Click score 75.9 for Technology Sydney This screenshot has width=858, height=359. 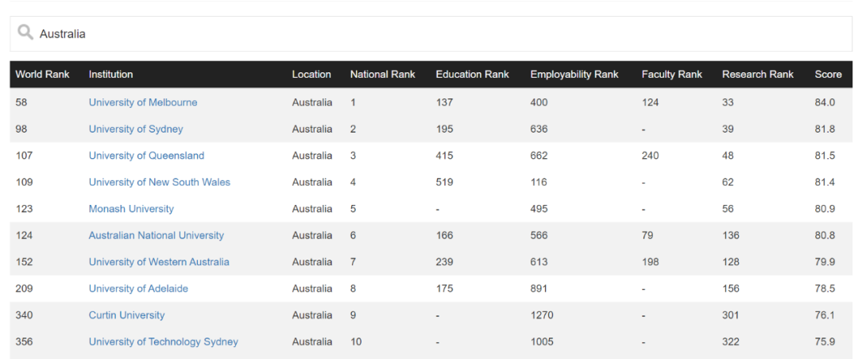tap(825, 342)
